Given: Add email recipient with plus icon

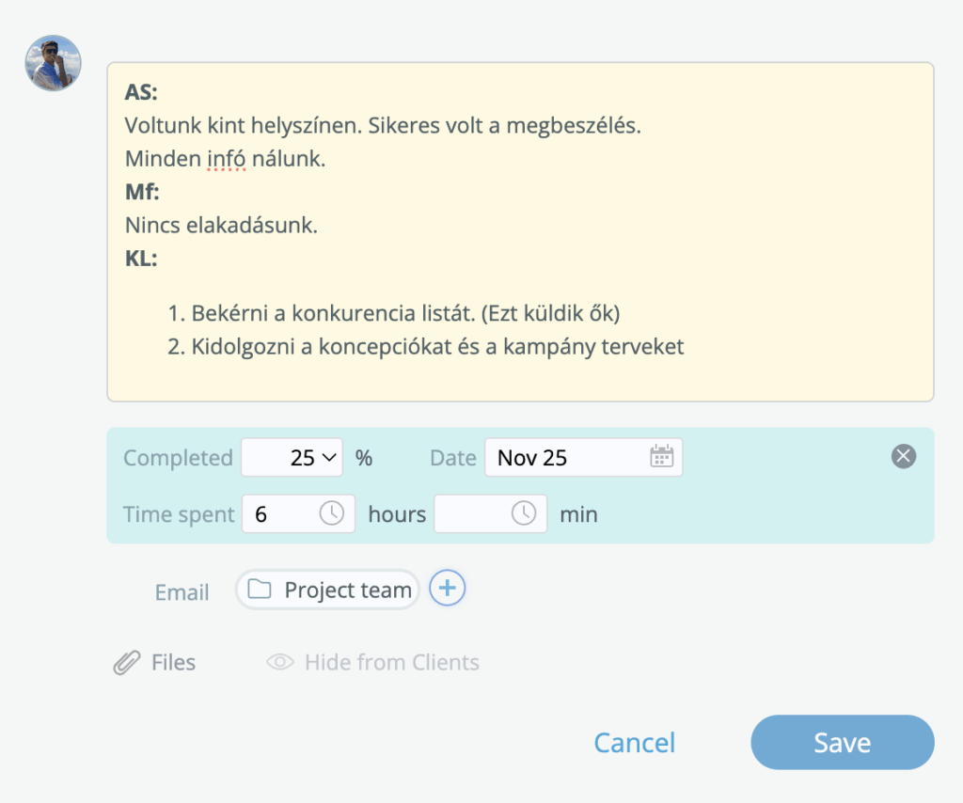Looking at the screenshot, I should (448, 589).
